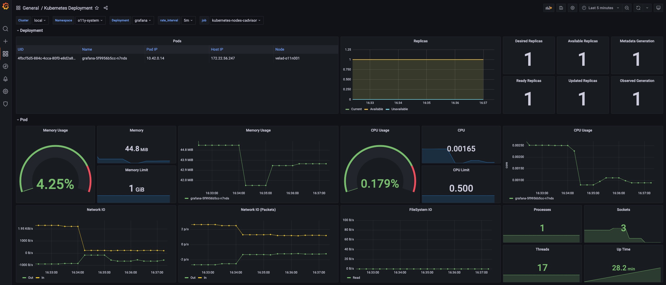Sort the Pods table by Name

[87, 49]
